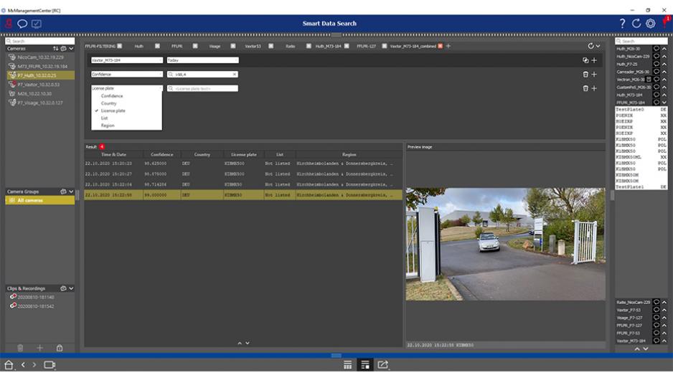Screen dimensions: 673x378
Task: Open the settings gear in header
Action: point(651,24)
